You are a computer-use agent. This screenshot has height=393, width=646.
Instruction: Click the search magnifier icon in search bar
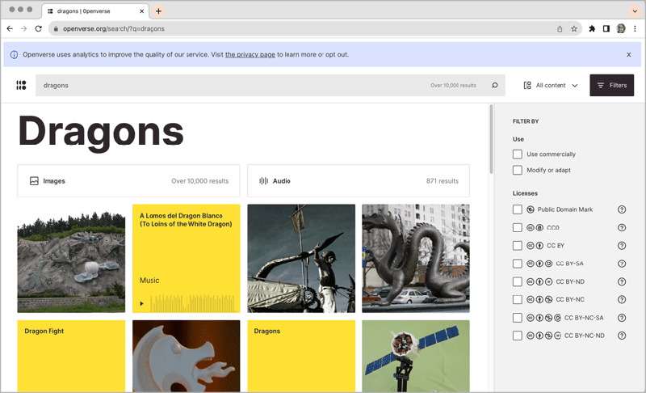pos(494,86)
